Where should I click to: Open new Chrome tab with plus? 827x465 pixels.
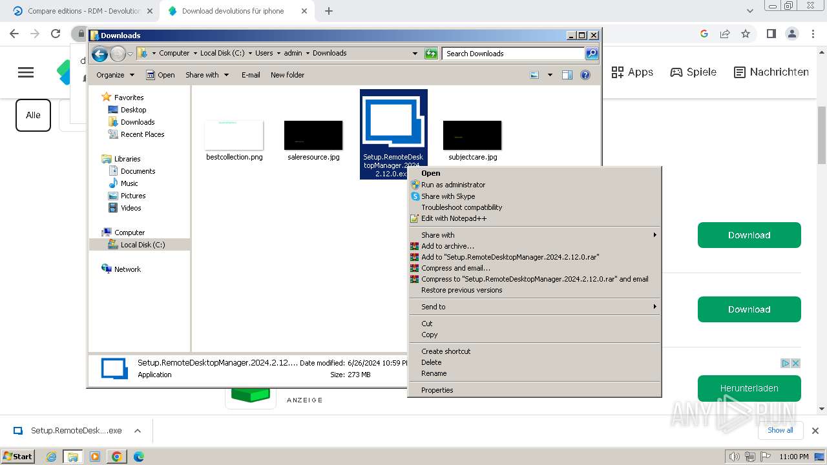[x=329, y=11]
